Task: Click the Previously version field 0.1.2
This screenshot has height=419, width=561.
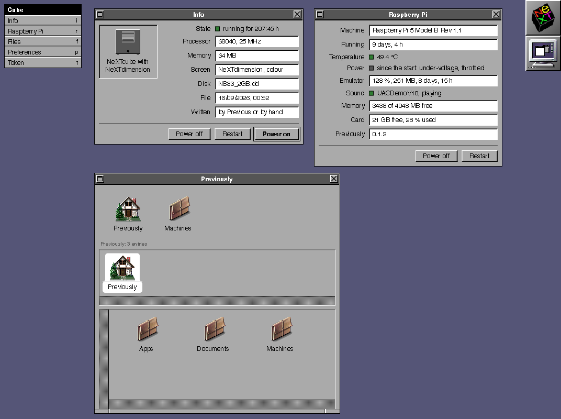Action: point(433,134)
